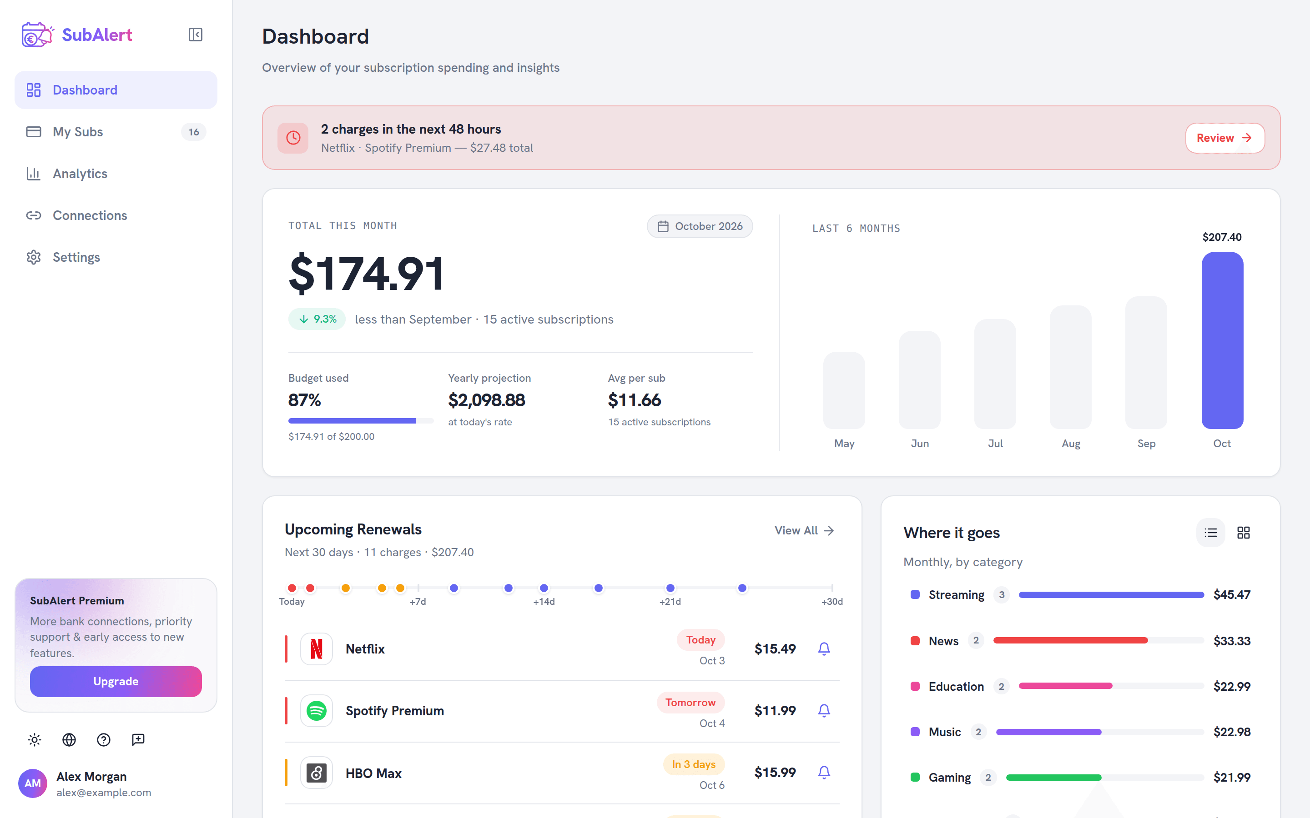
Task: Click the HBO Max bell icon
Action: [824, 773]
